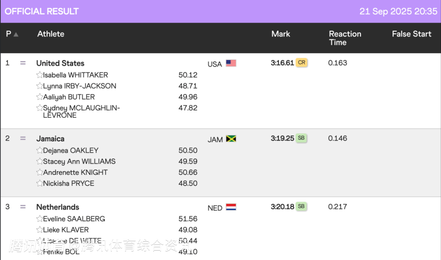The width and height of the screenshot is (441, 260).
Task: Click the Jamaica flag icon
Action: click(231, 139)
